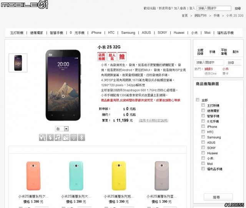Click the HD camera feature icon
Screen dimensions: 246x208
66,138
